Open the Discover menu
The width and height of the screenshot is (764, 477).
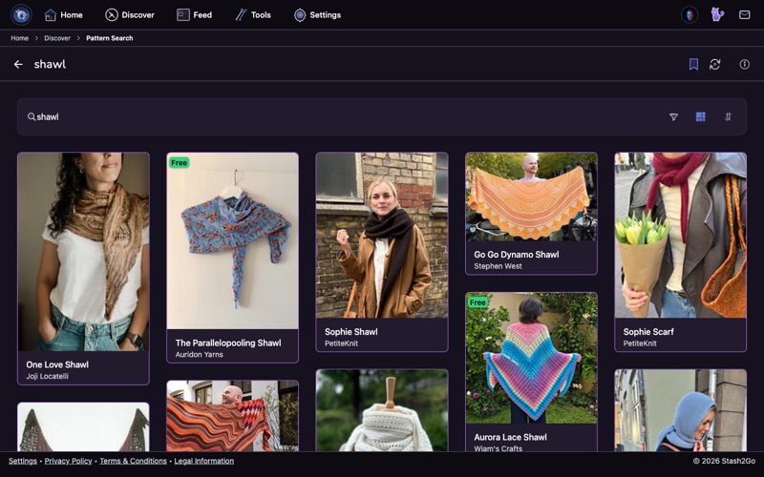[x=130, y=15]
